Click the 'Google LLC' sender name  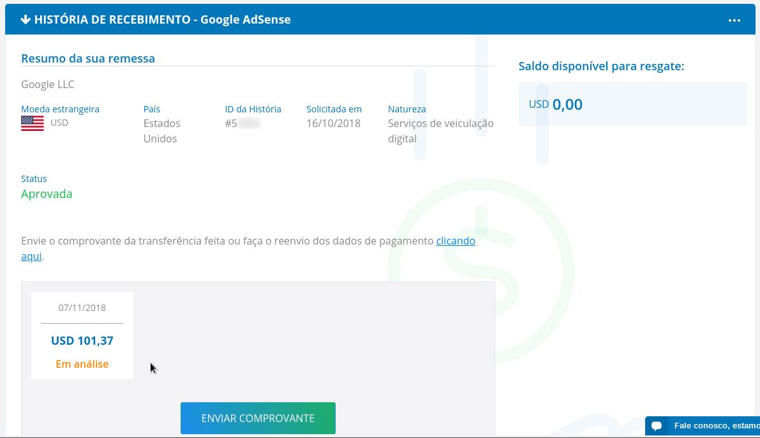click(47, 84)
